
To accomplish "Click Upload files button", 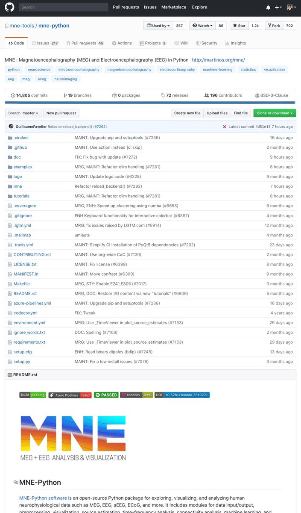I will tap(217, 113).
